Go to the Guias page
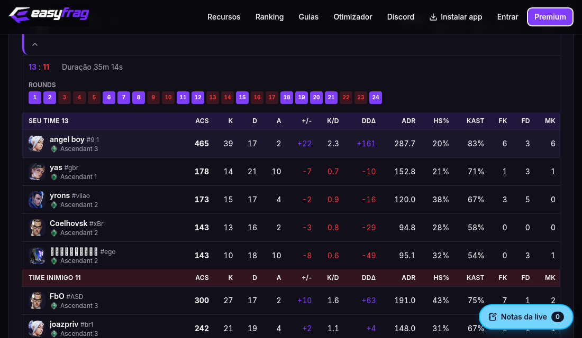This screenshot has width=582, height=338. (308, 17)
